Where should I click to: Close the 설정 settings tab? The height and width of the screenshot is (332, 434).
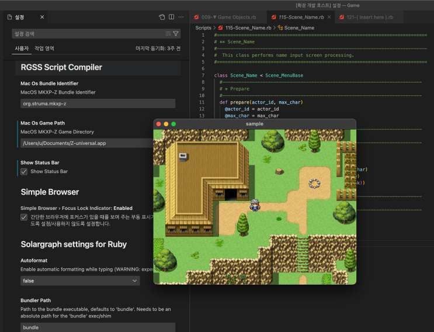41,18
